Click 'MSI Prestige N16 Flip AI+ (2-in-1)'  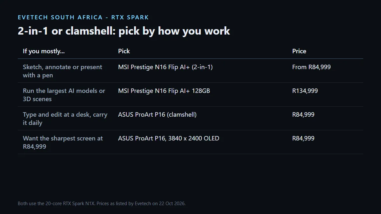pyautogui.click(x=165, y=67)
